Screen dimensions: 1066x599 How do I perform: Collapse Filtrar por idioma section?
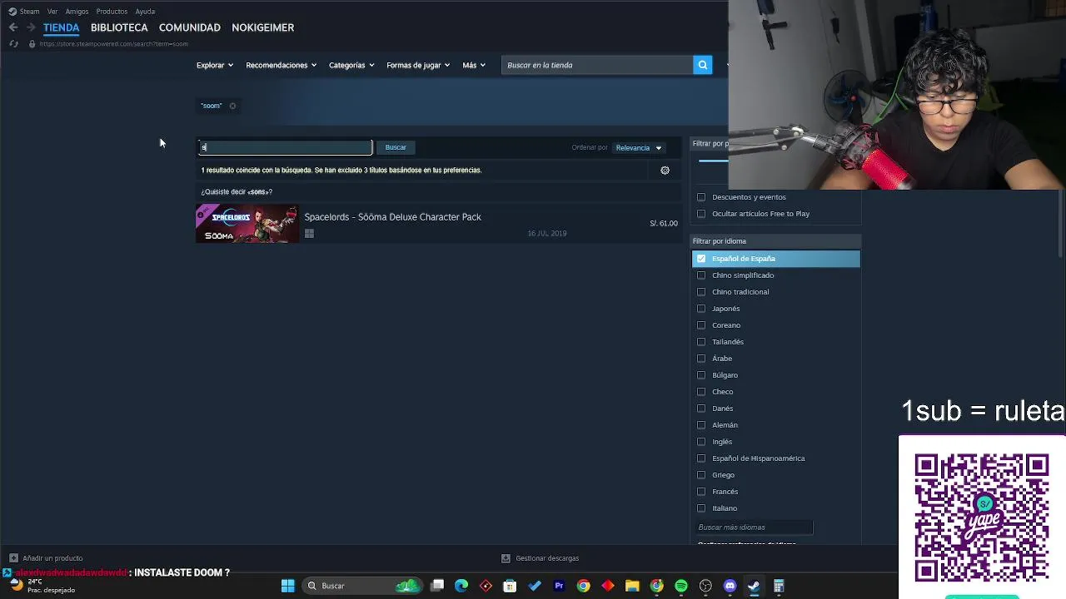tap(775, 241)
